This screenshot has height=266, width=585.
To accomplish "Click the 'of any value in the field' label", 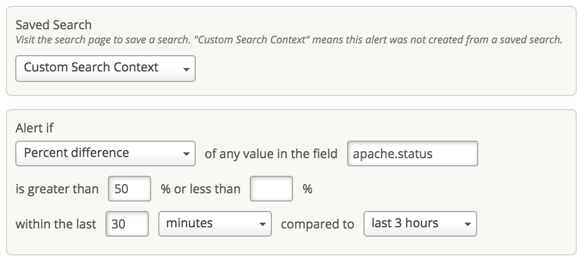I will click(x=271, y=154).
